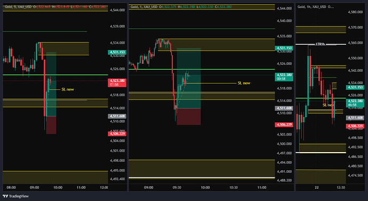The width and height of the screenshot is (368, 201).
Task: Click the 'Gold, 1, XAU_USD' chart title
Action: [x=144, y=7]
